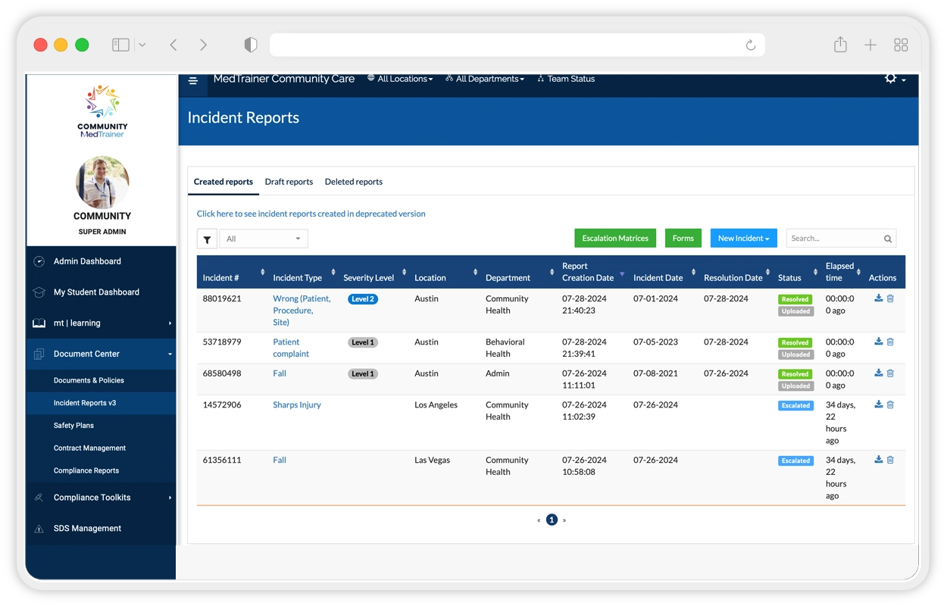Click the Los Angeles location cell

point(436,405)
